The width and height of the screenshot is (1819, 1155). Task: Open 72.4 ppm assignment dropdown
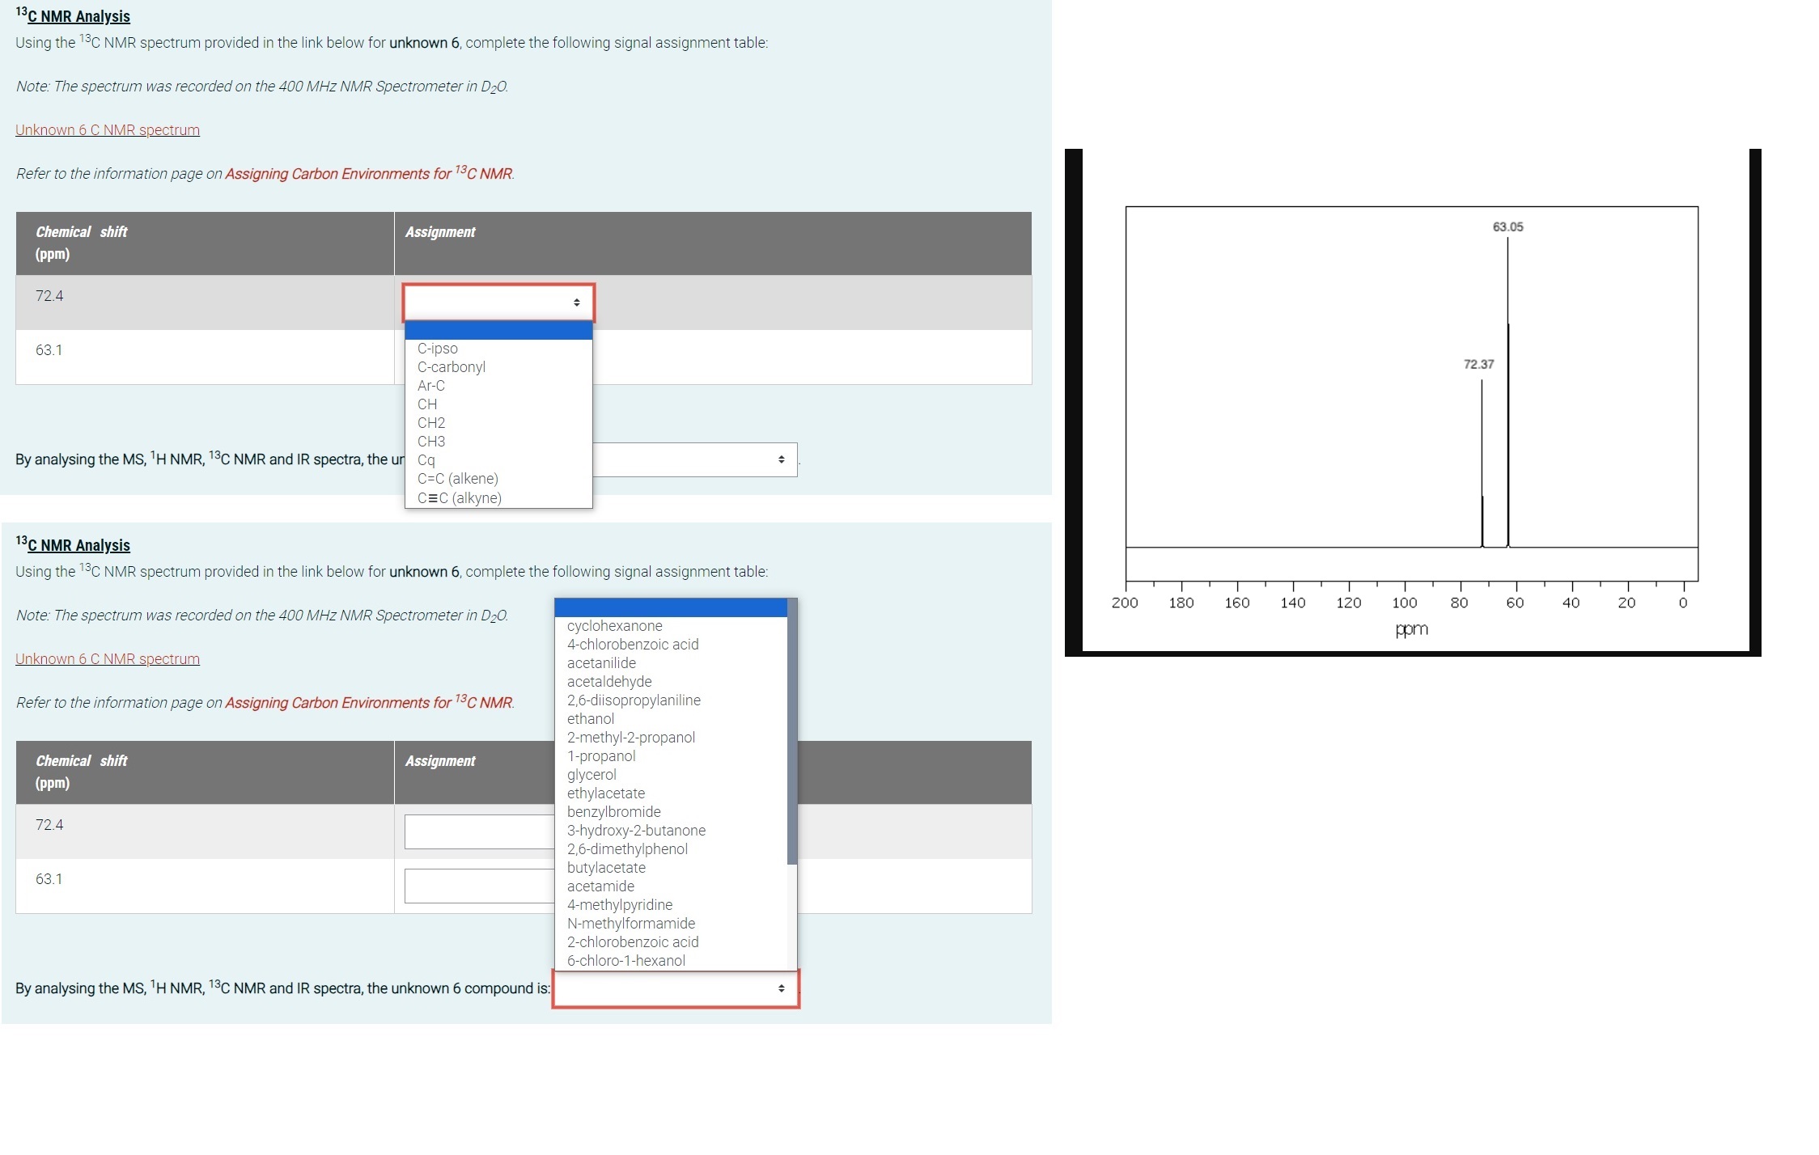pos(498,302)
